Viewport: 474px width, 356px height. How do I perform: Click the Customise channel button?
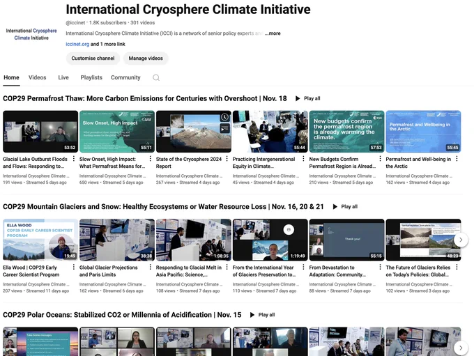93,59
